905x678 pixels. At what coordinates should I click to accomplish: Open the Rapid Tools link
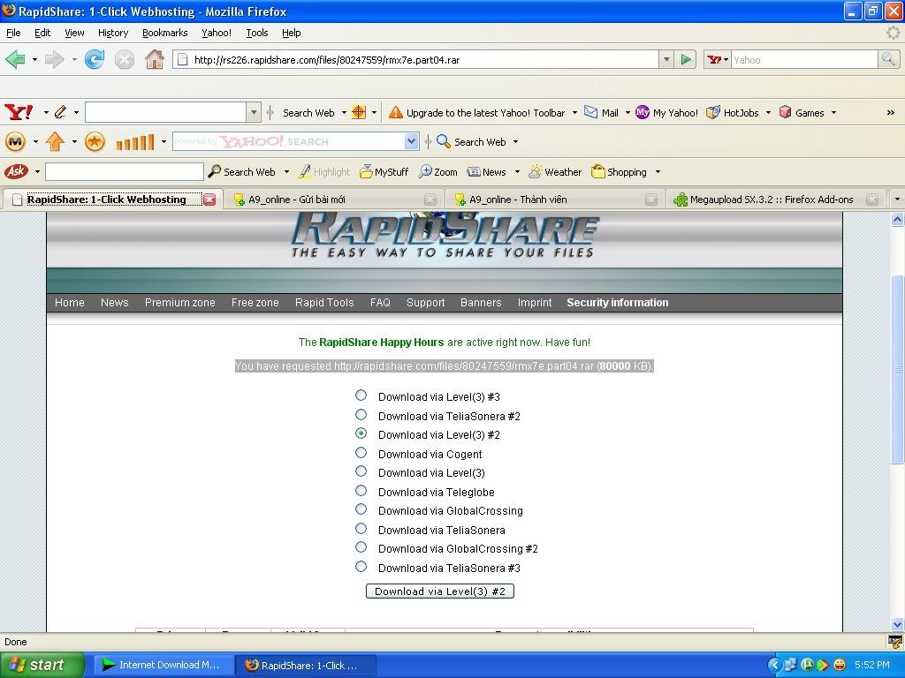click(324, 303)
